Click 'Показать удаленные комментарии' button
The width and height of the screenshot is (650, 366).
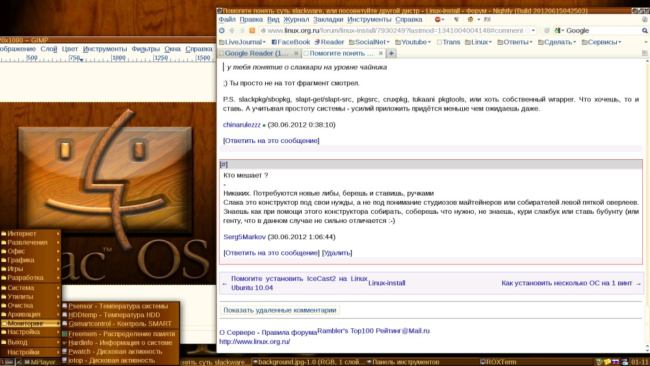coord(279,310)
